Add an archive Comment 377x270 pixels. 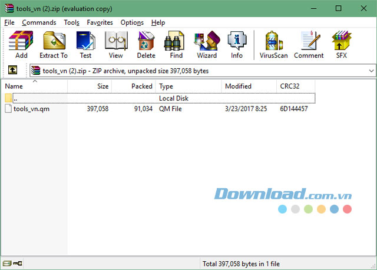pyautogui.click(x=309, y=45)
